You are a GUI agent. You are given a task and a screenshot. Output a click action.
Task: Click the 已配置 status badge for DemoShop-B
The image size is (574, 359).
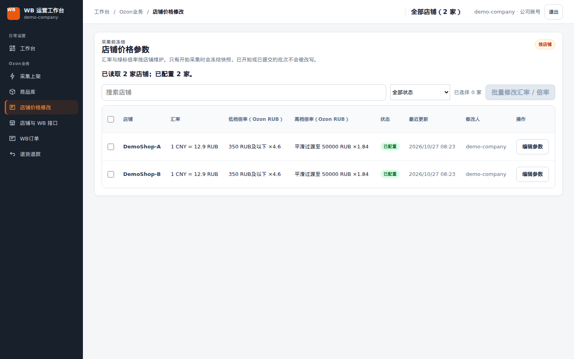[390, 174]
